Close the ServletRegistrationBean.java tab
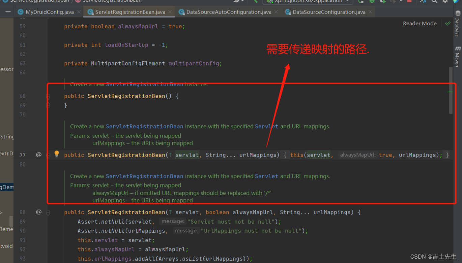 pos(170,12)
